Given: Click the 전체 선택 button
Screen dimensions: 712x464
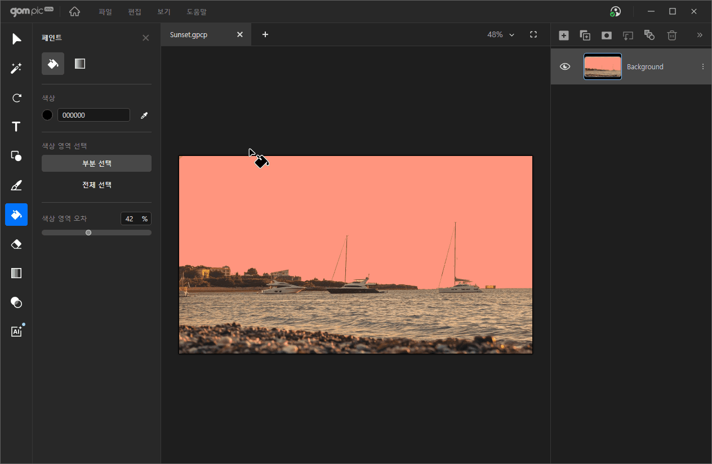Looking at the screenshot, I should tap(96, 185).
